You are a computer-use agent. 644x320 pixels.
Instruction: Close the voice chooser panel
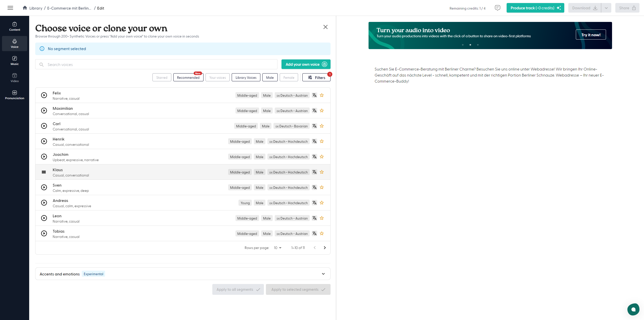click(326, 27)
